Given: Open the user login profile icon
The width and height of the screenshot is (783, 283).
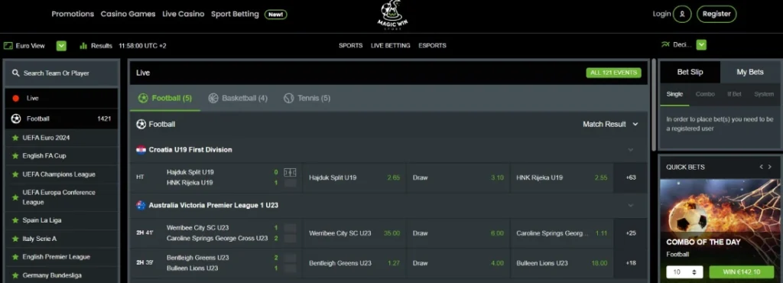Looking at the screenshot, I should pyautogui.click(x=682, y=14).
